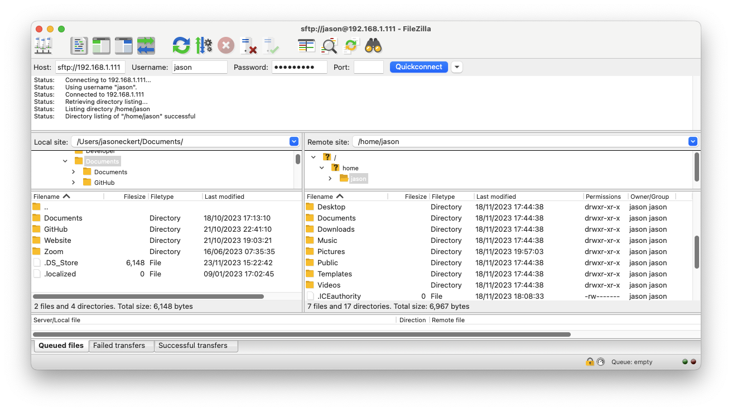Screen dimensions: 732x411
Task: Refresh the file and folder listings
Action: point(181,45)
